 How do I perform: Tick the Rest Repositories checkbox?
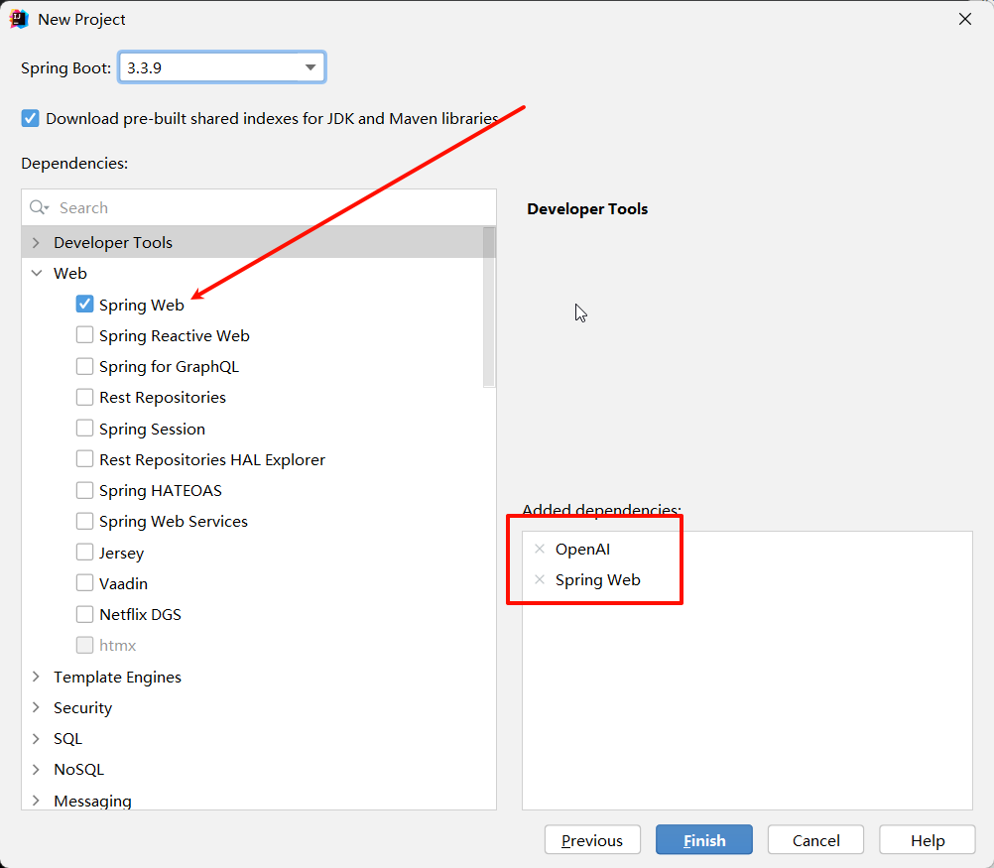pos(84,397)
